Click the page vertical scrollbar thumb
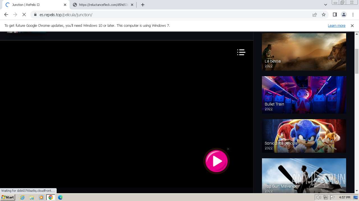 click(x=357, y=61)
